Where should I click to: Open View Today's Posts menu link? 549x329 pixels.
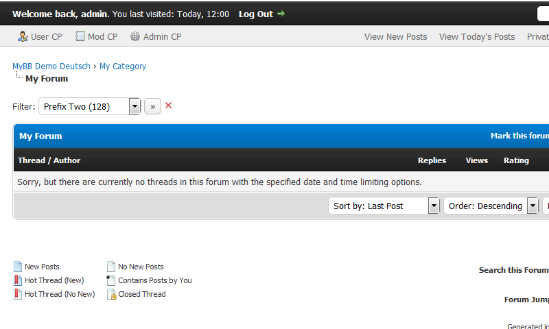pyautogui.click(x=477, y=37)
